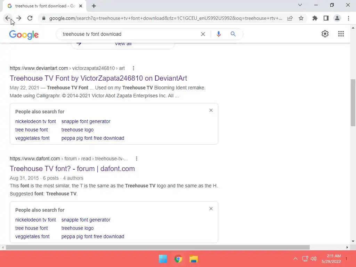Click the dafont.com result URL text
The width and height of the screenshot is (356, 267).
click(x=69, y=159)
